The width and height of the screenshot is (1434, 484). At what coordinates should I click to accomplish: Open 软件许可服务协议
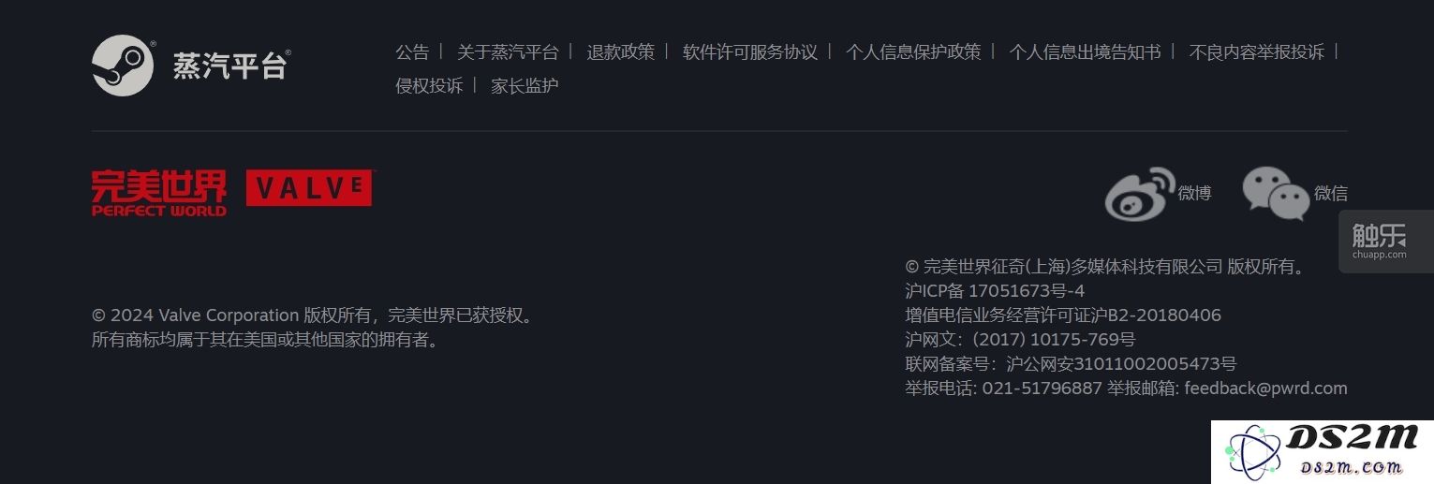coord(750,52)
